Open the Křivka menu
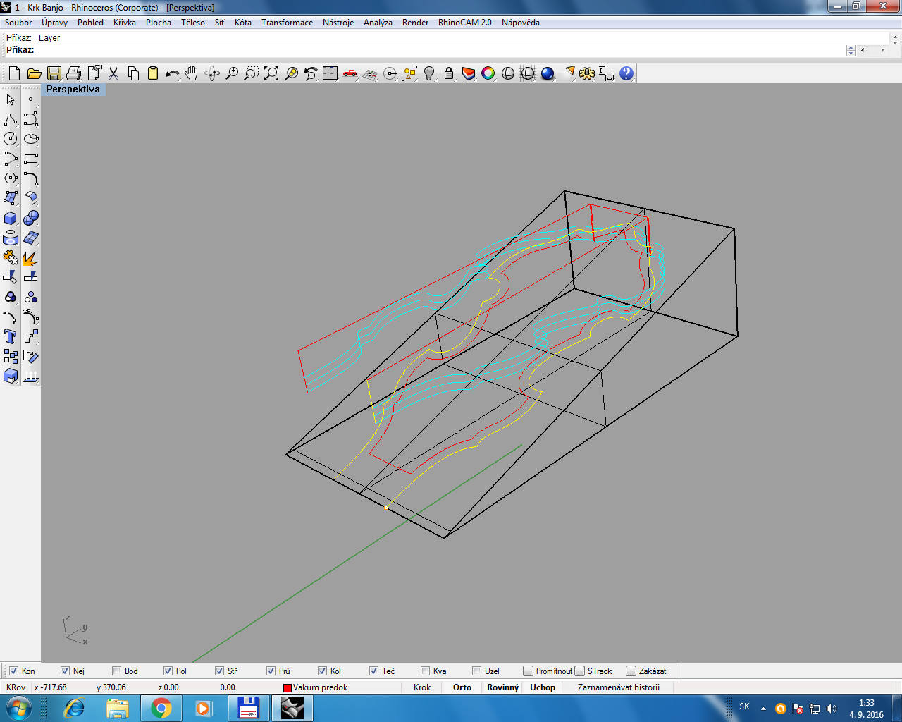Image resolution: width=902 pixels, height=722 pixels. (x=124, y=23)
